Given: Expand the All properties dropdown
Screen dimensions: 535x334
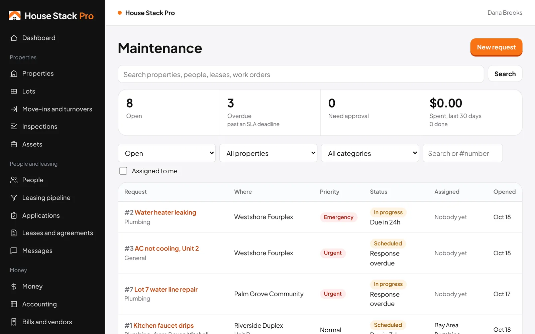Looking at the screenshot, I should pos(268,153).
